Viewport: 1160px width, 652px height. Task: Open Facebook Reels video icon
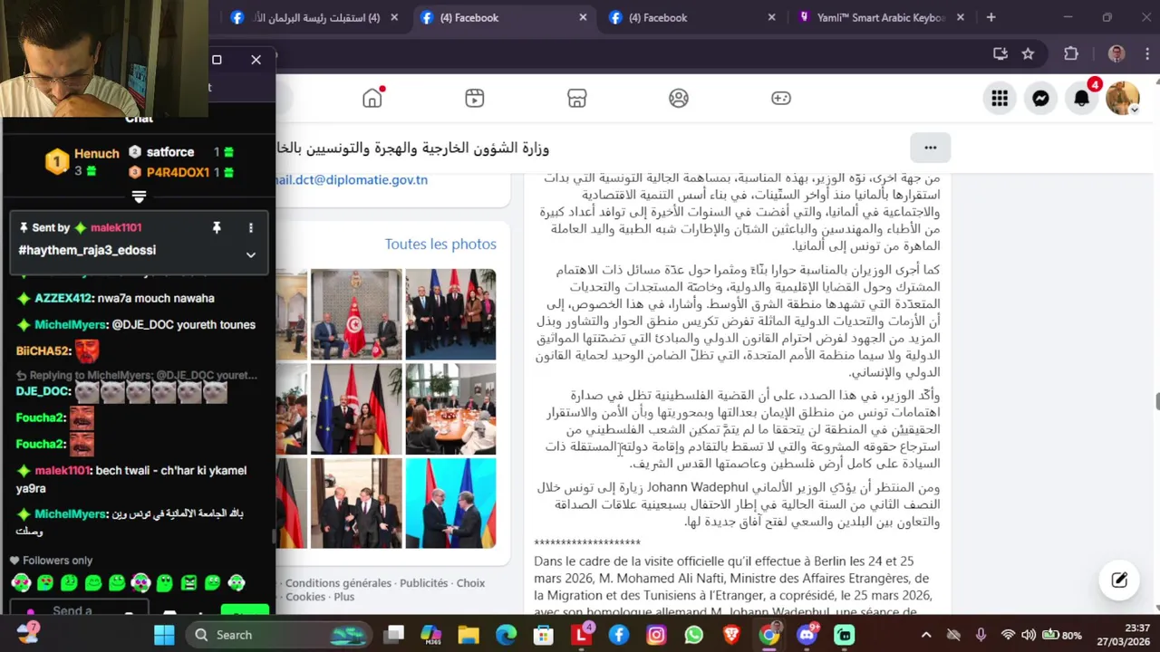point(475,98)
